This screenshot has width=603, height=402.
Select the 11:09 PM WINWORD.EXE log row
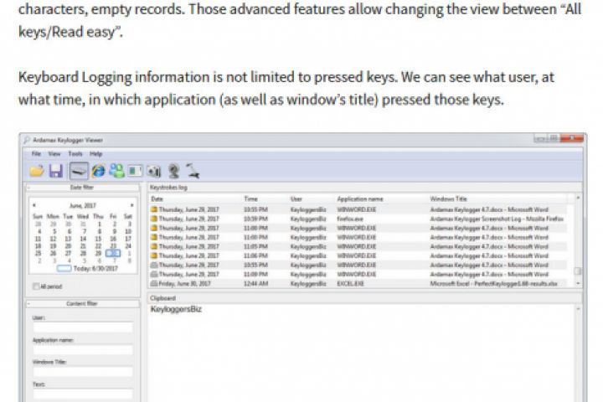click(358, 275)
